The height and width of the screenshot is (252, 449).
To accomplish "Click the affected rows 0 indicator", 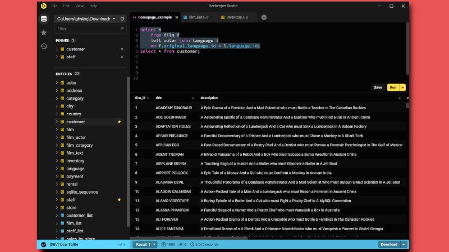I will (x=183, y=245).
